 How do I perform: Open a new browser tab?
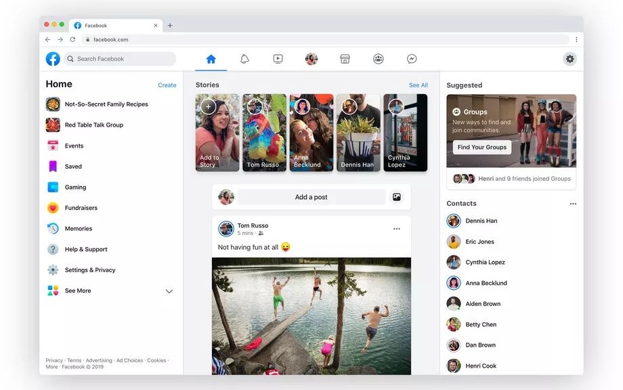click(170, 26)
